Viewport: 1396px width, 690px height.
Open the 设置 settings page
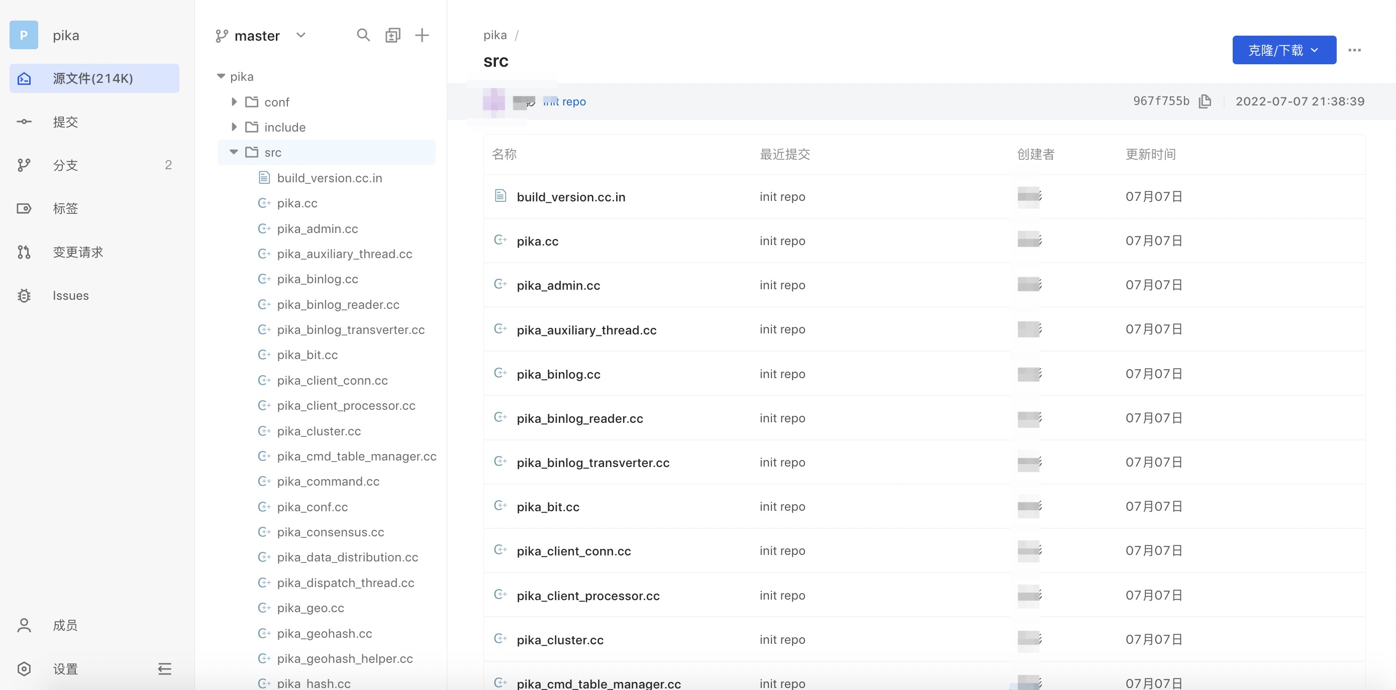[x=65, y=669]
